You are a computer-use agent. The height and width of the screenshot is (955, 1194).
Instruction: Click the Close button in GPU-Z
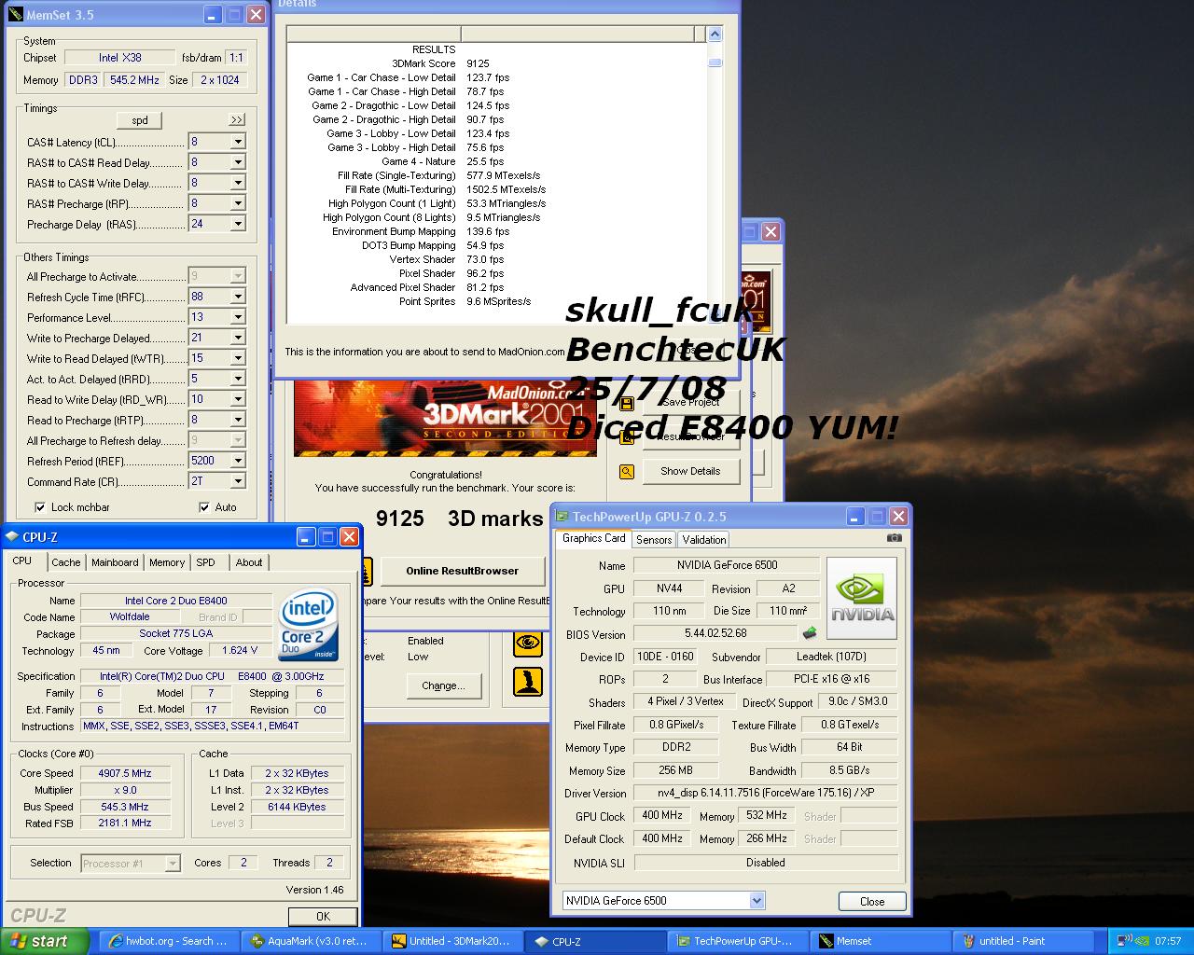point(872,901)
